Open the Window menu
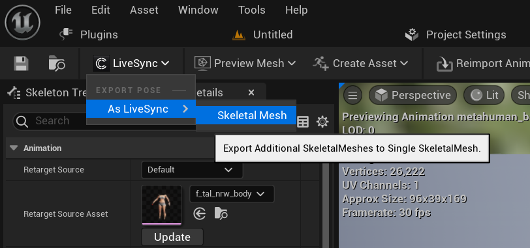The image size is (530, 248). (x=198, y=10)
